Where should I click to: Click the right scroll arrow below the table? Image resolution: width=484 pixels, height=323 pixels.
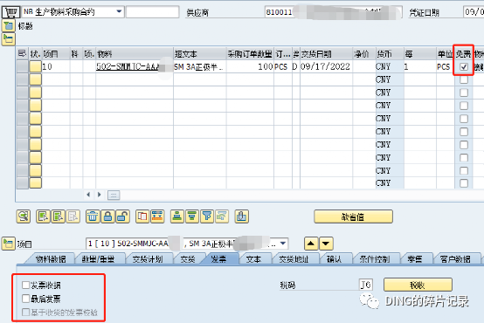99,195
